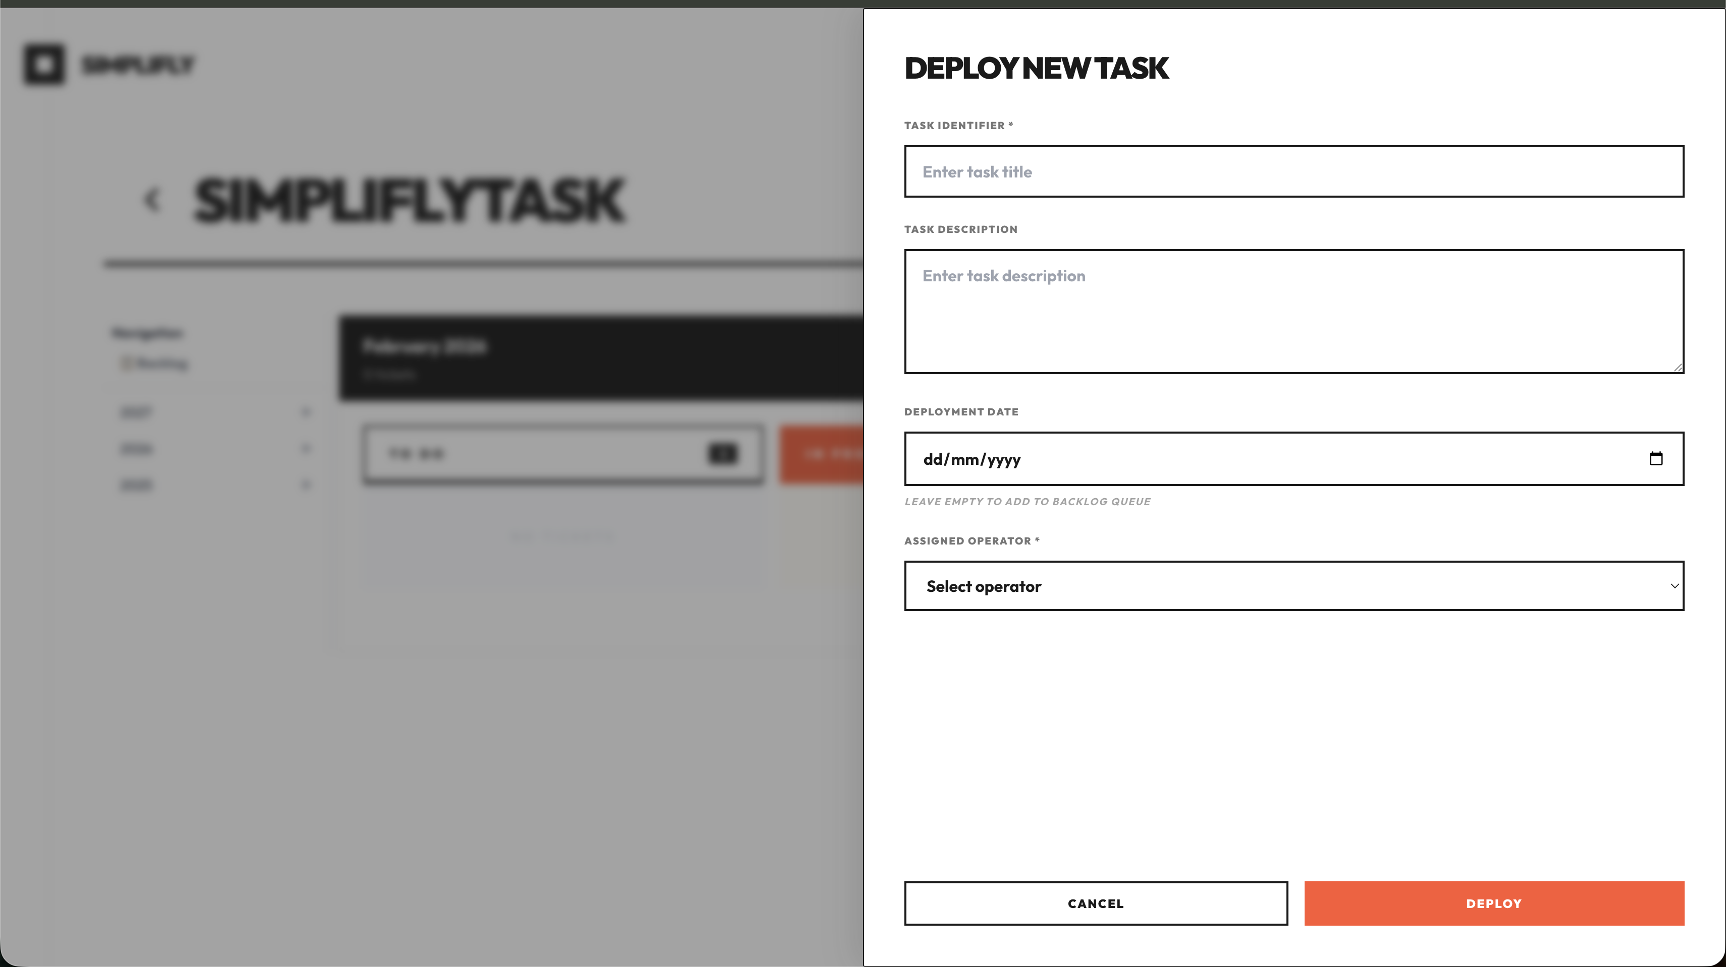The height and width of the screenshot is (967, 1726).
Task: Expand the 2026 year in sidebar
Action: [305, 448]
